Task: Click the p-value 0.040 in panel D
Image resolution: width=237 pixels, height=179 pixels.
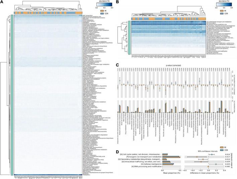Action: click(227, 167)
